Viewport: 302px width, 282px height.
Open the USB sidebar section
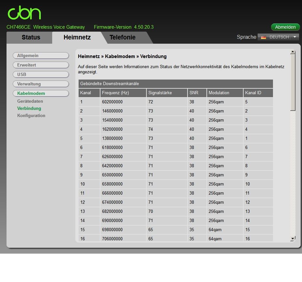(x=41, y=75)
